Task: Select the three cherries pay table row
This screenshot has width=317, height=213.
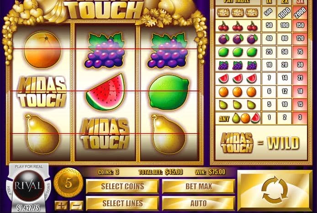Action: (261, 25)
